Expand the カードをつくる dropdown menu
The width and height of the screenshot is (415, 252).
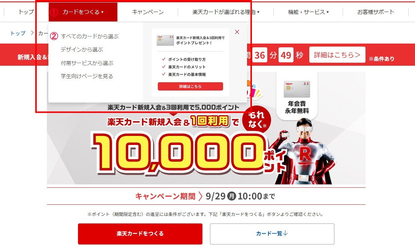pyautogui.click(x=83, y=12)
